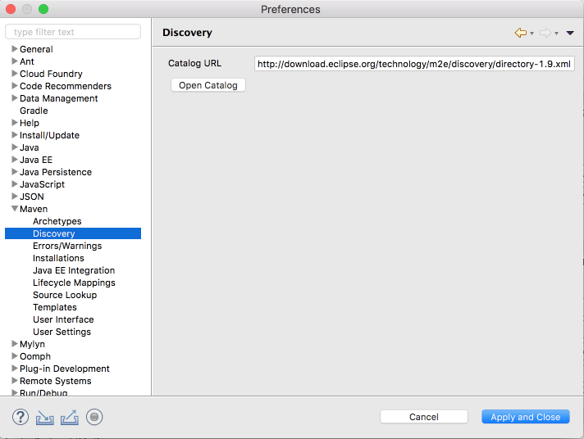Select Archetypes under Maven
The width and height of the screenshot is (584, 439).
tap(57, 221)
